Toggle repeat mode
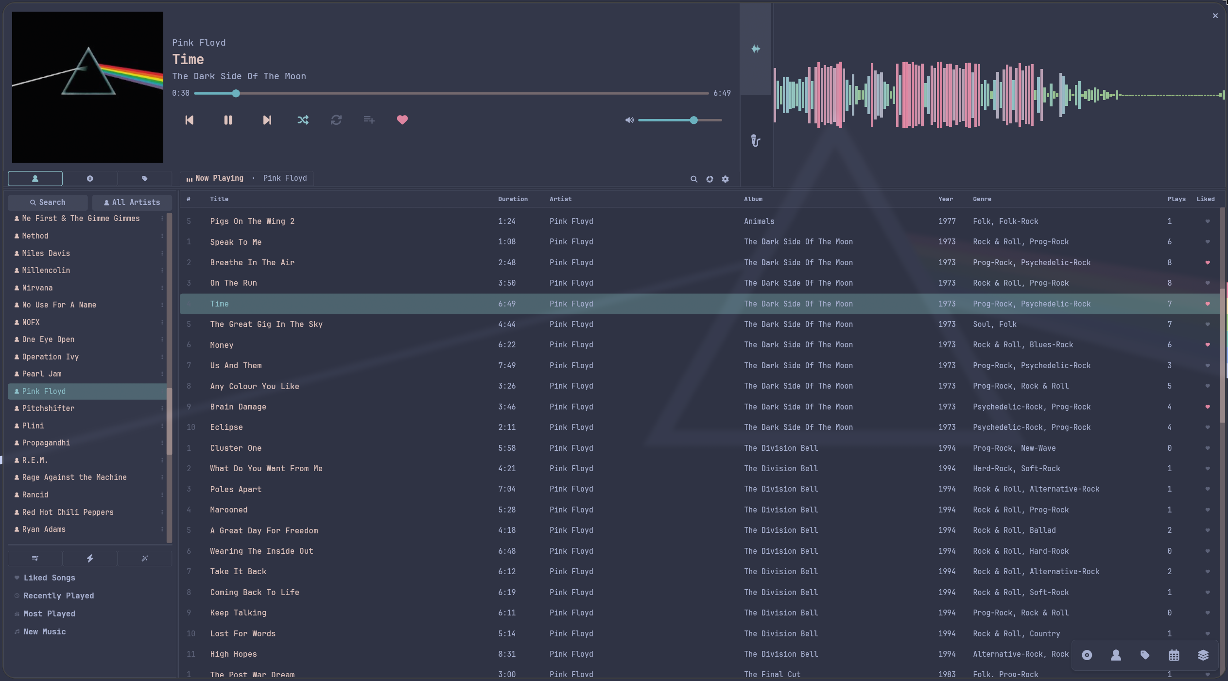The width and height of the screenshot is (1228, 681). coord(336,120)
